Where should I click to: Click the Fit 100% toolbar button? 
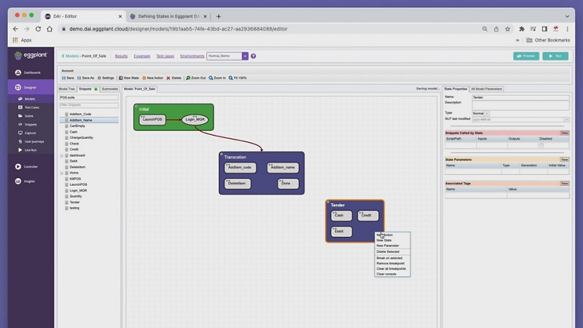[x=238, y=78]
